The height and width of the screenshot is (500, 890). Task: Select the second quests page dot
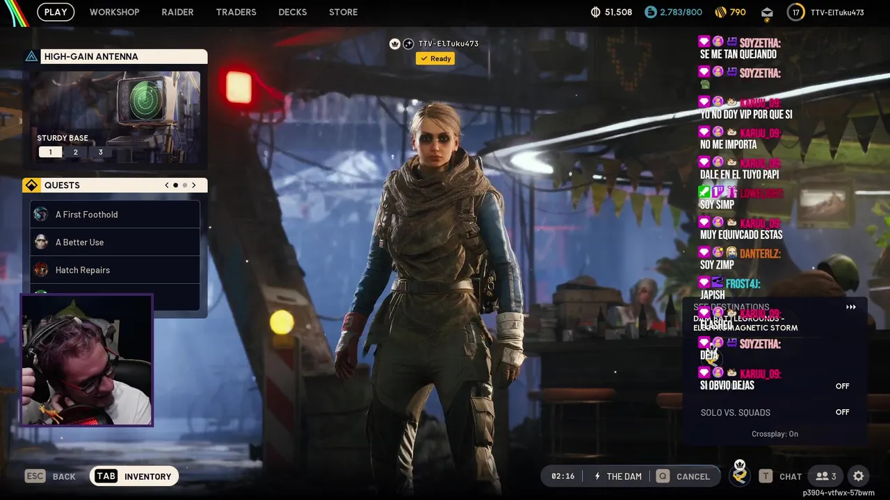(x=184, y=185)
